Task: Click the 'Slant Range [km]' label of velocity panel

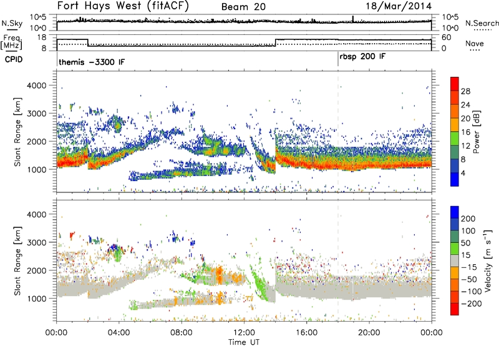Action: (x=17, y=261)
